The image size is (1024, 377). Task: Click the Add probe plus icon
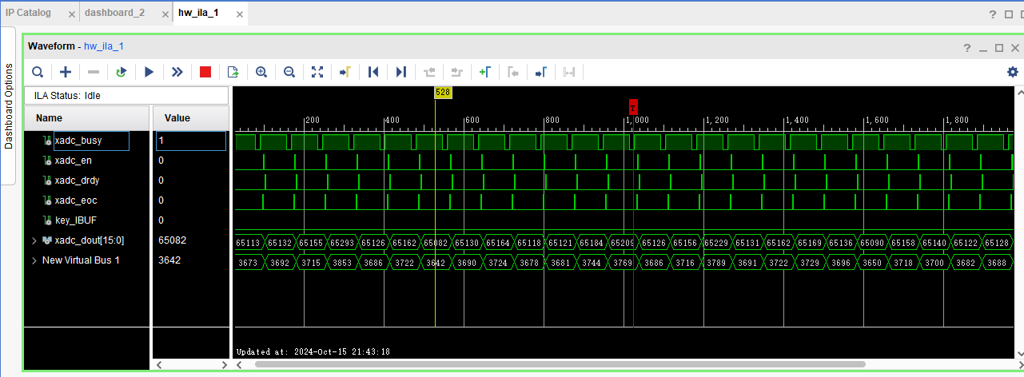pos(66,72)
